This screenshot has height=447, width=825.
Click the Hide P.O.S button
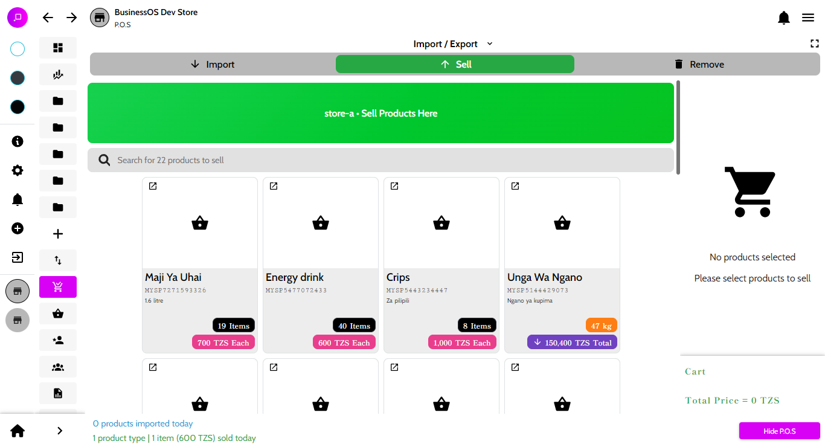(x=779, y=431)
